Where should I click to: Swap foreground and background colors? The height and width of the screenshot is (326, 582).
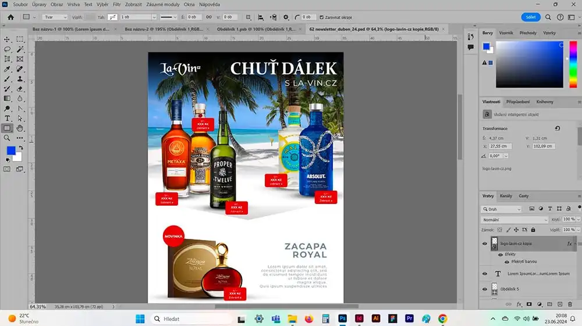pyautogui.click(x=21, y=148)
